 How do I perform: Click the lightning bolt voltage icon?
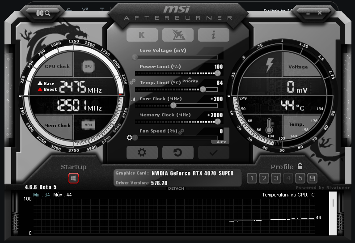(270, 65)
